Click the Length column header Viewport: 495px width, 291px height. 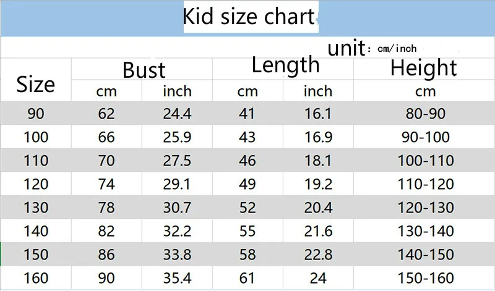tap(285, 65)
